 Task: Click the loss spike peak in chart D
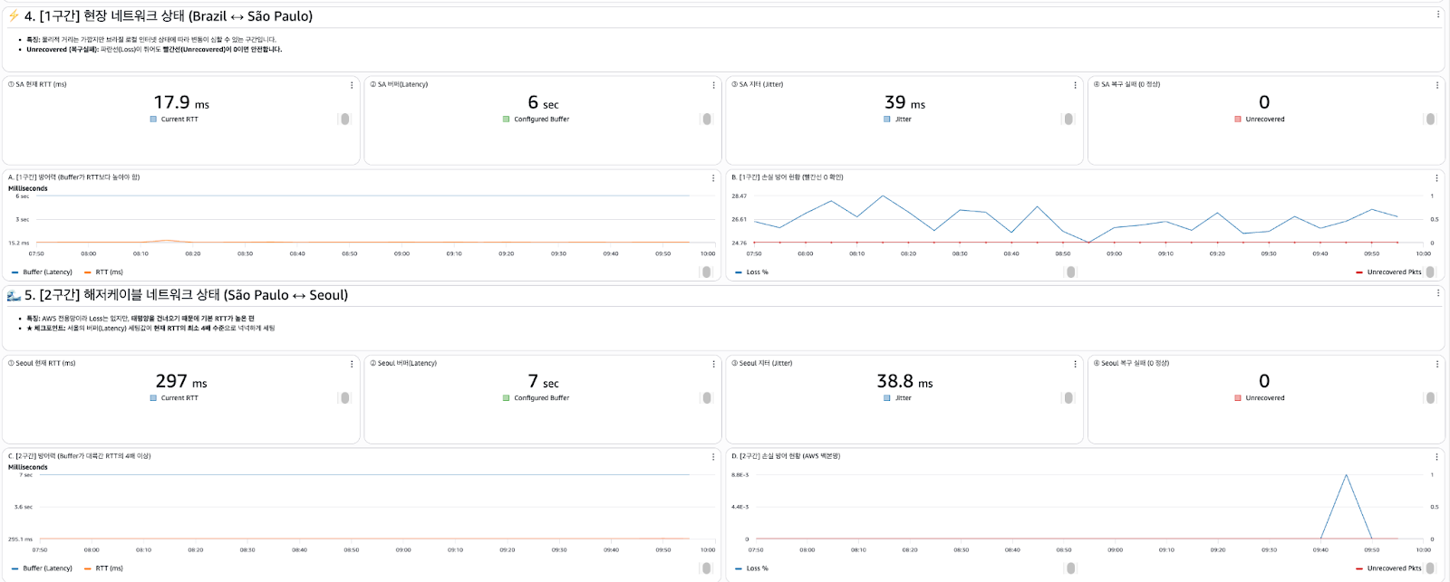tap(1346, 475)
